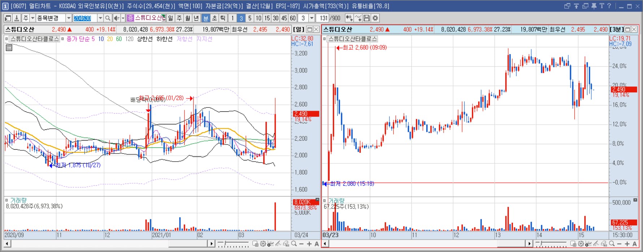
Task: Close the 3-minute chart pane
Action: [634, 30]
